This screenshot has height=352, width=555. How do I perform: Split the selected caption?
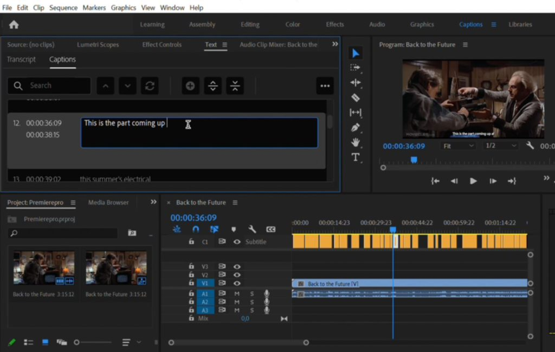(212, 86)
